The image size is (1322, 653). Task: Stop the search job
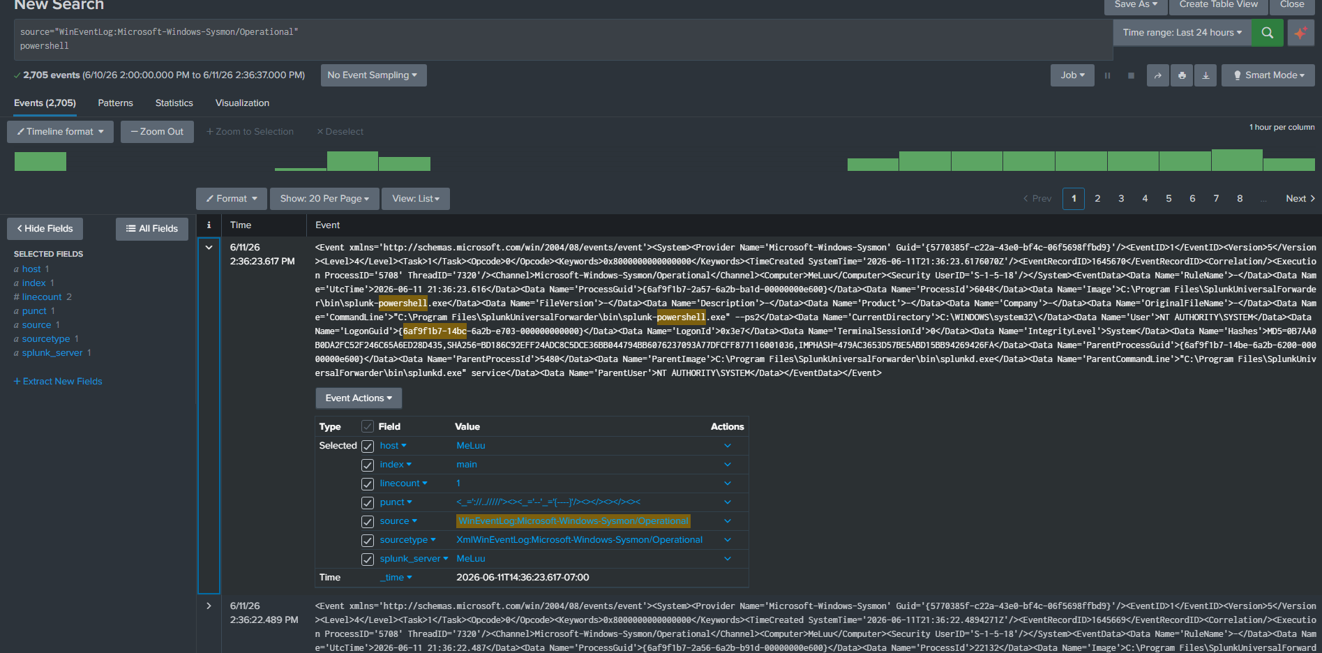coord(1131,75)
